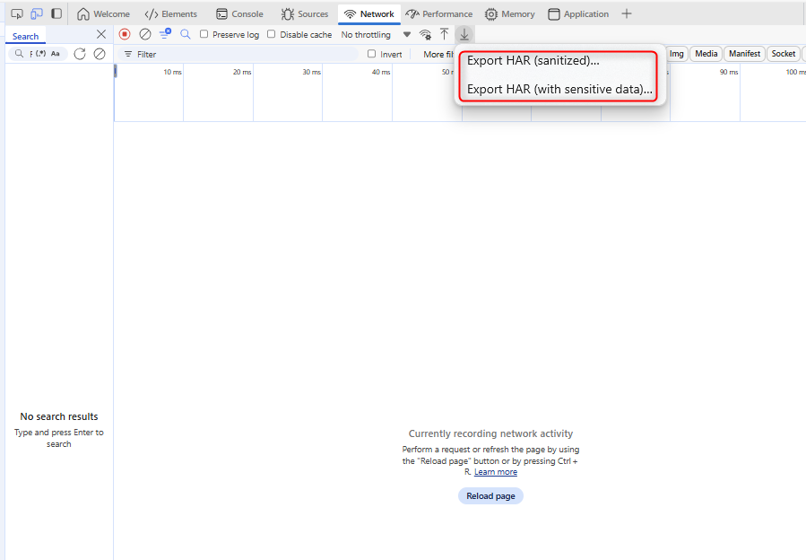Open the More filters menu
This screenshot has width=806, height=560.
tap(438, 54)
